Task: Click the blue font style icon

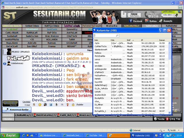Action: 51,105
